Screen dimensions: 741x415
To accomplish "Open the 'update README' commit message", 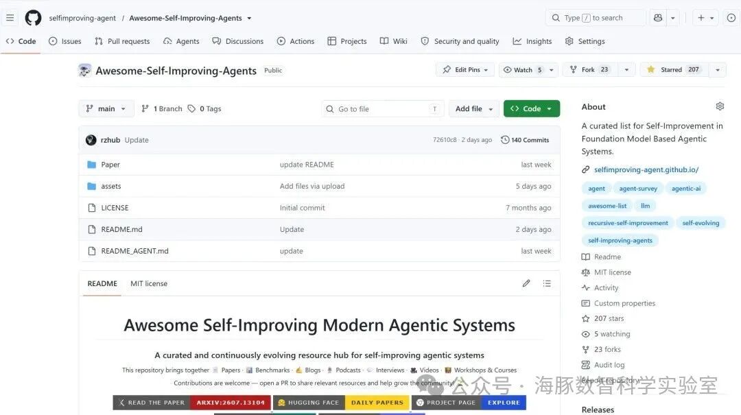I will pos(307,165).
